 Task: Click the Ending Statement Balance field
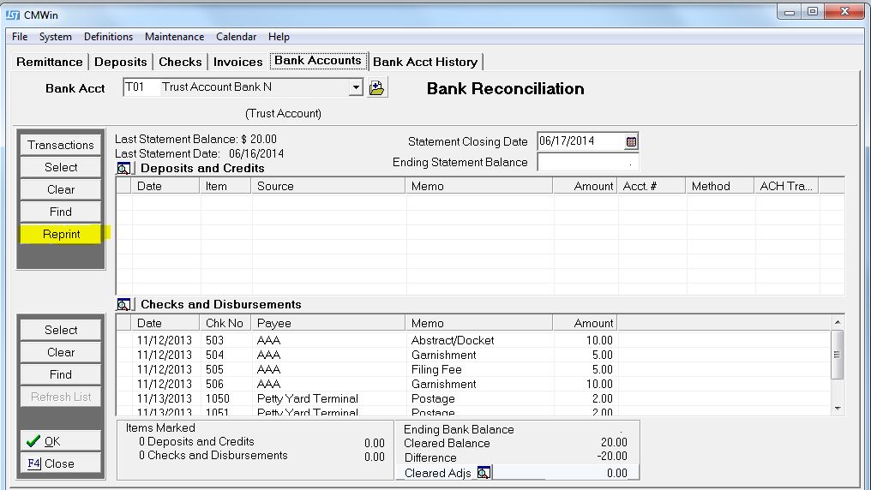click(x=587, y=163)
